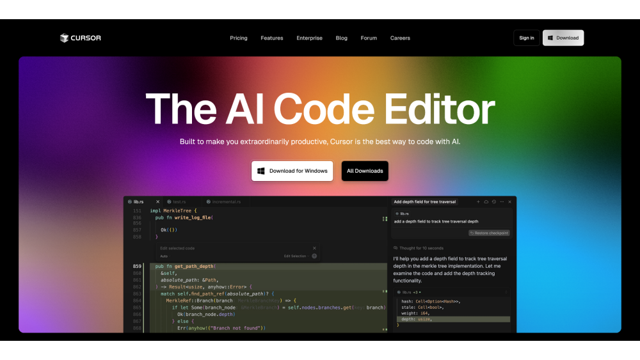Click the lib.rs +3 file header in chat
The height and width of the screenshot is (360, 640).
[408, 292]
